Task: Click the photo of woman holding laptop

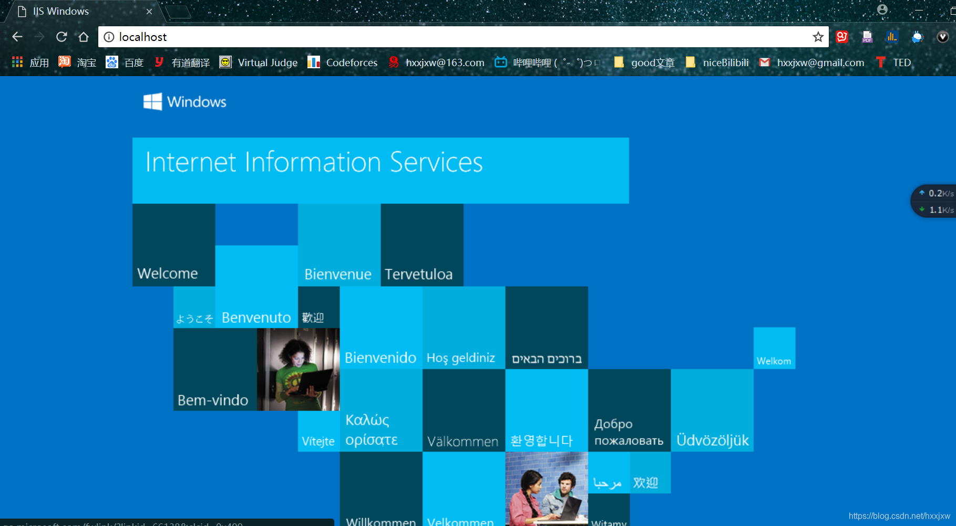Action: [298, 370]
